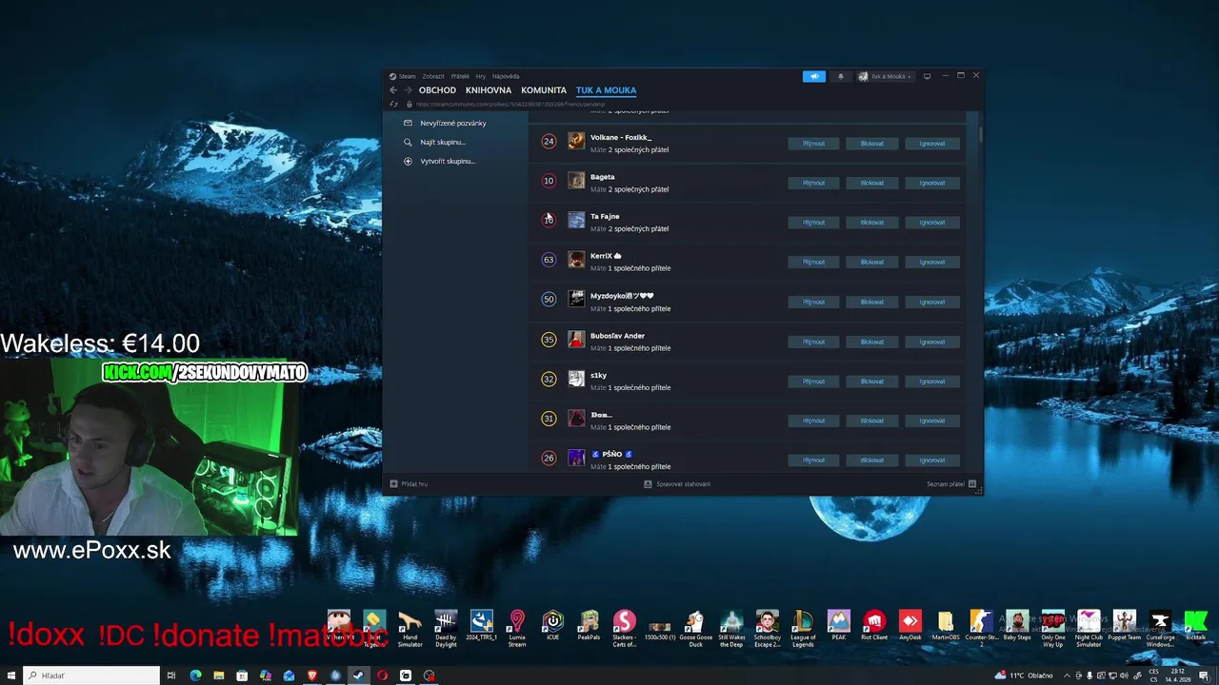Reload the Steam page with the refresh icon

point(393,104)
